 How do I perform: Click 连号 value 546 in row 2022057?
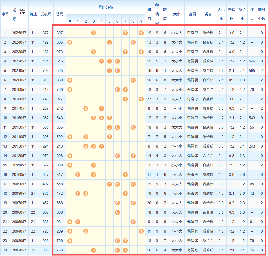[x=252, y=61]
